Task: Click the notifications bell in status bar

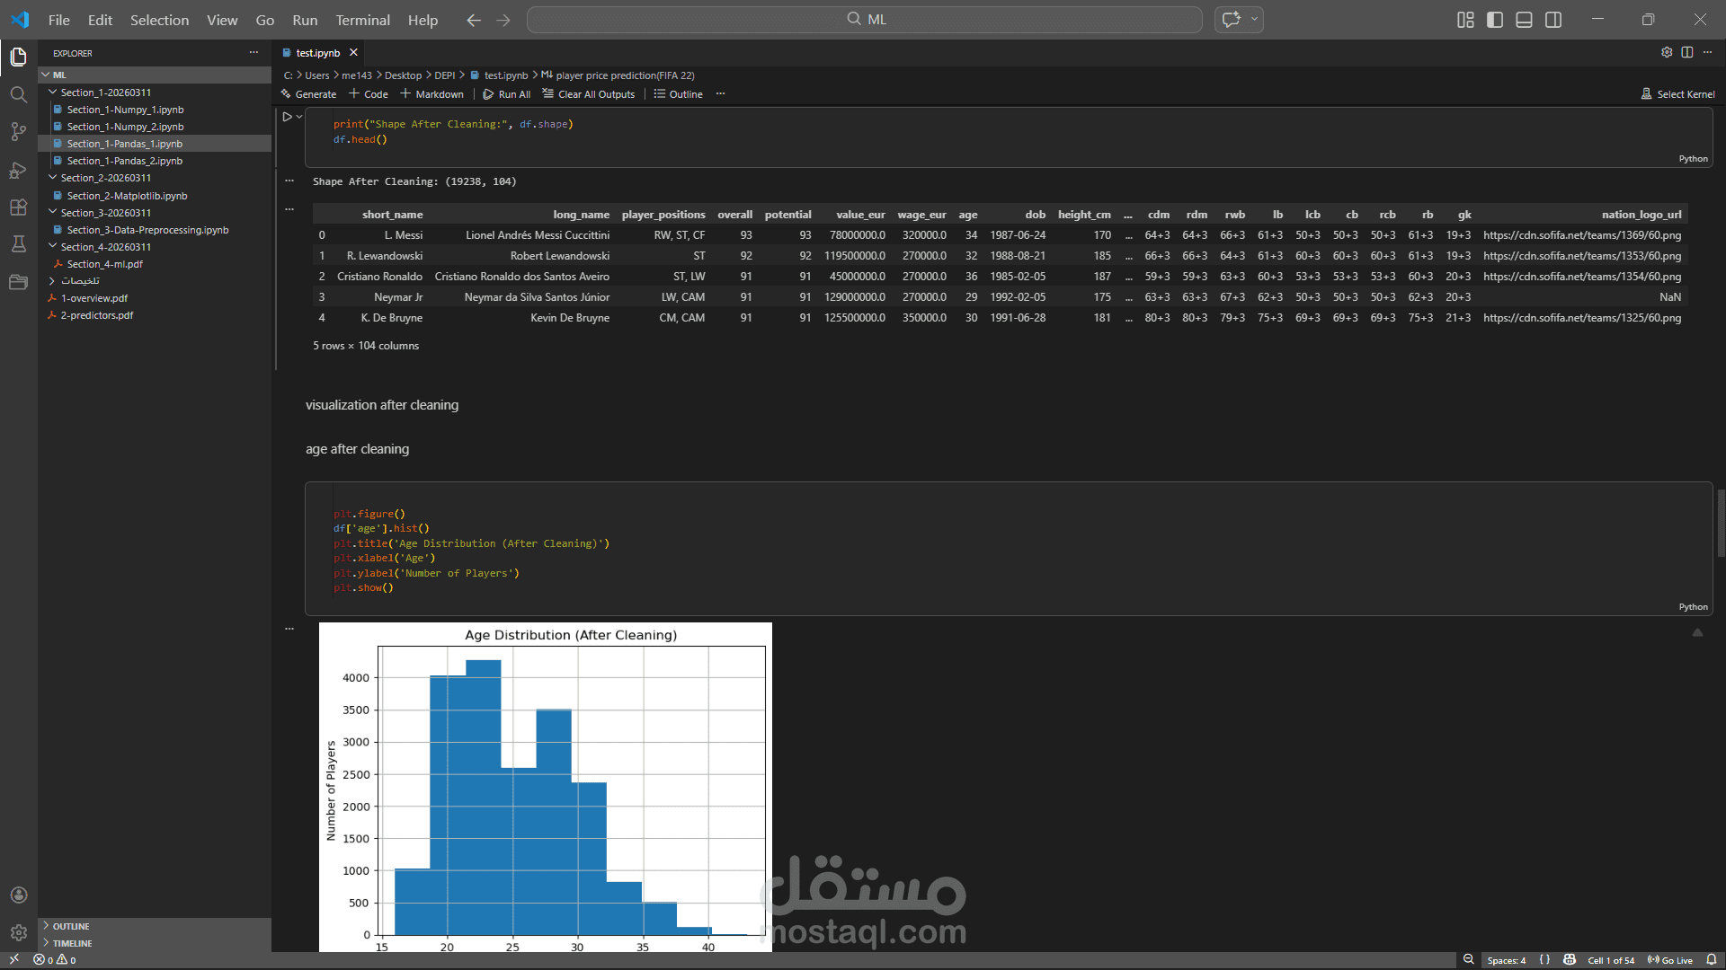Action: [1711, 960]
